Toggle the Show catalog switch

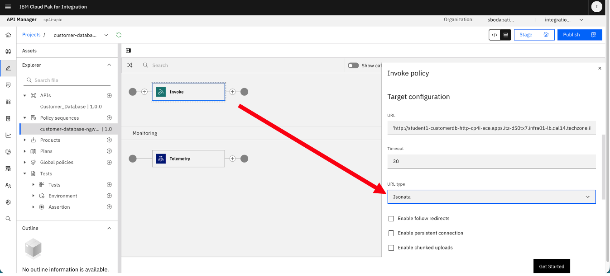353,65
